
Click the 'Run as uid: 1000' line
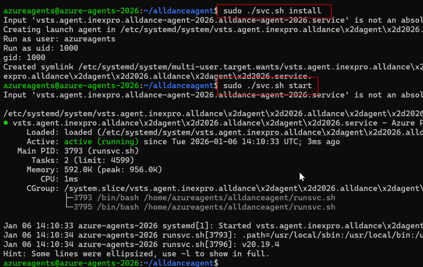point(40,48)
